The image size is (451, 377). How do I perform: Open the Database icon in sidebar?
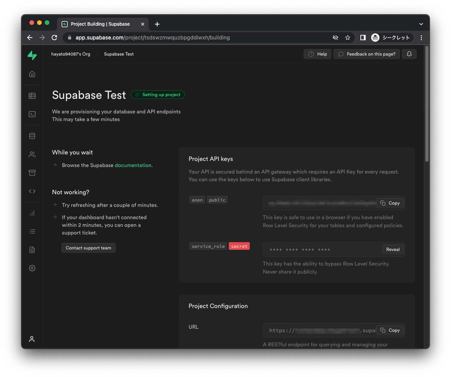pyautogui.click(x=32, y=136)
